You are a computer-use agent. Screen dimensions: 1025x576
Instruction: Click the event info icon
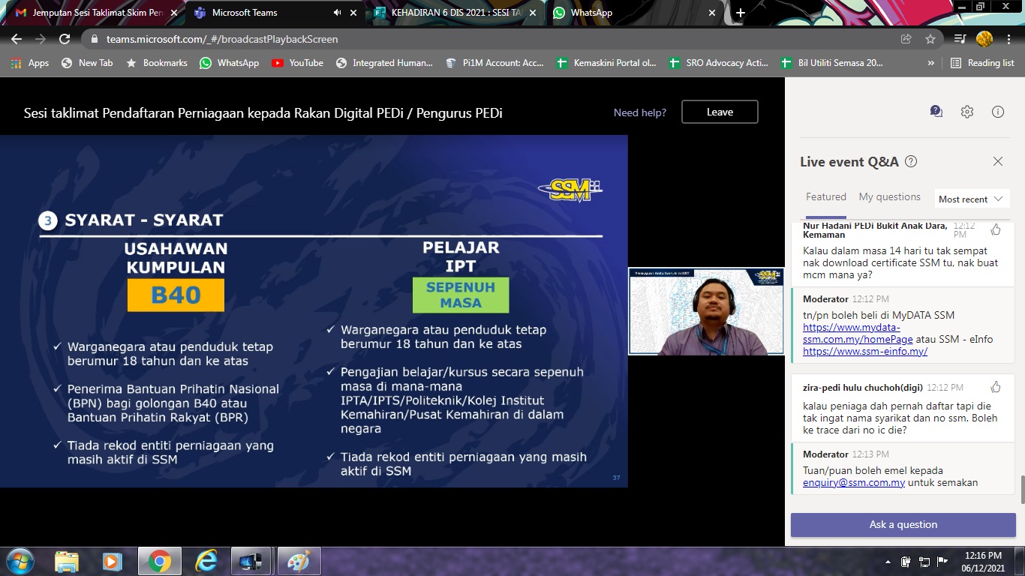coord(998,112)
